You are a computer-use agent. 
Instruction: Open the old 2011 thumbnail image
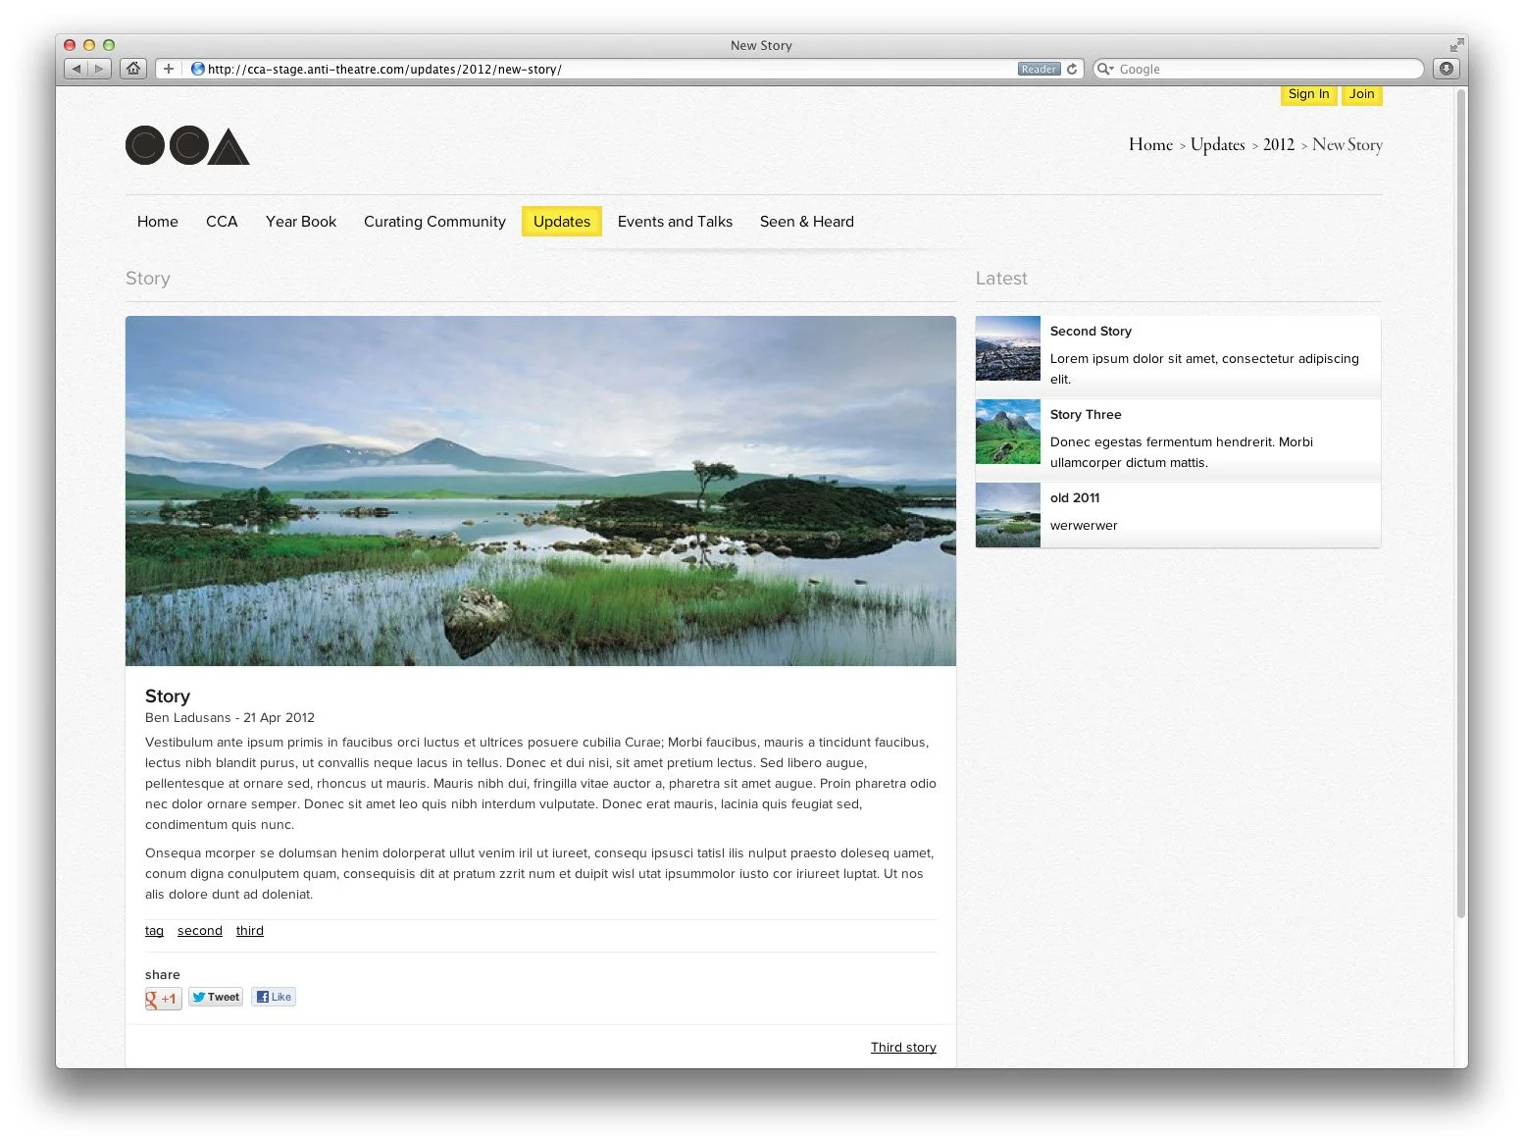(1008, 515)
